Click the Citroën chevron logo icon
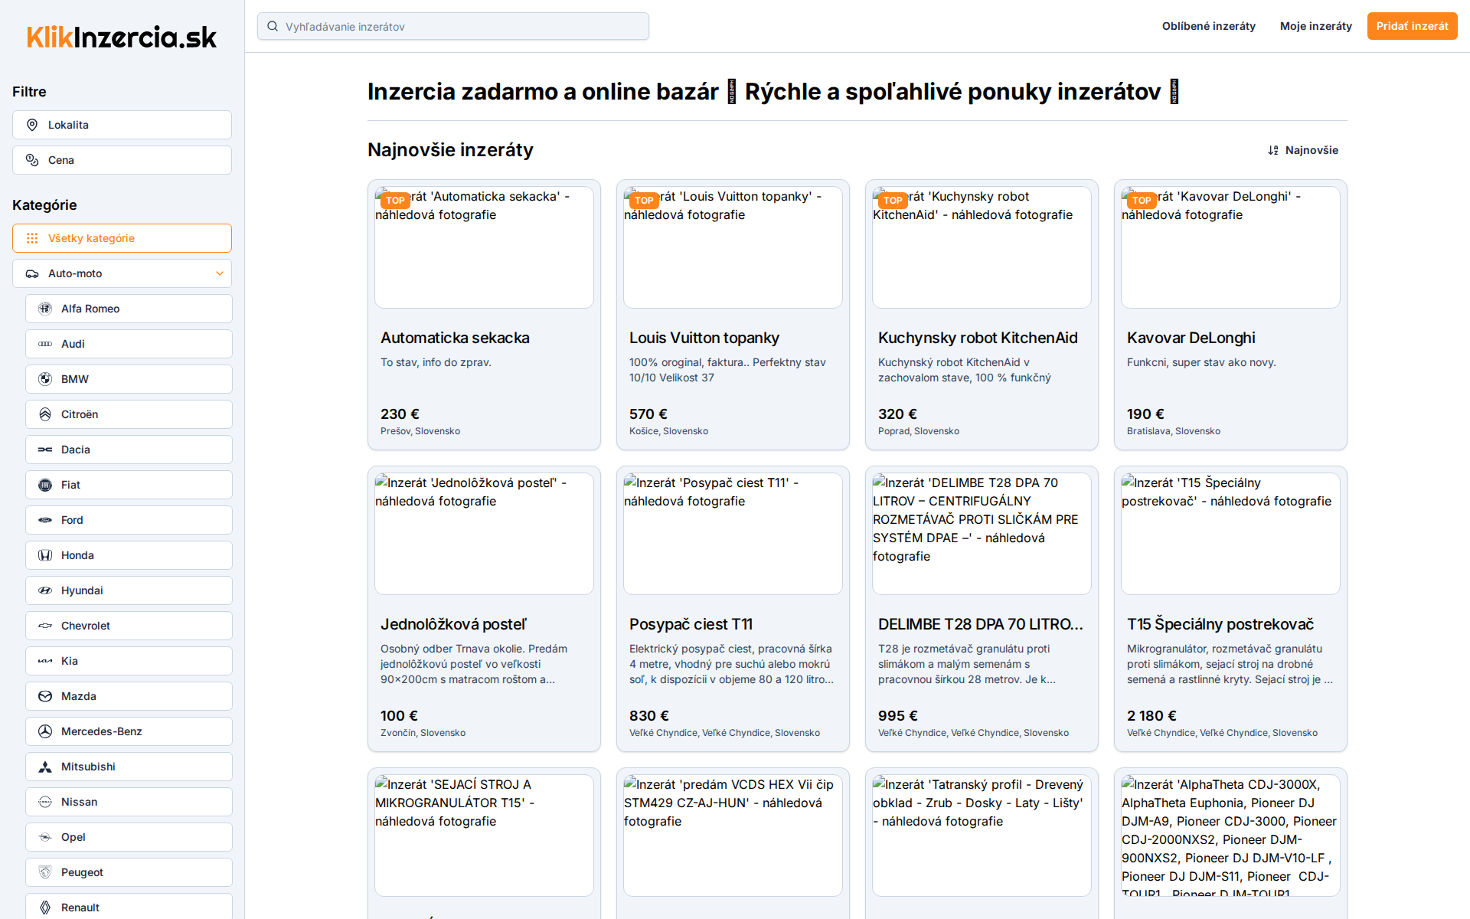 [45, 414]
